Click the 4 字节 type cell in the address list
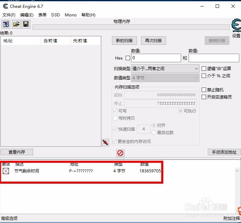The height and width of the screenshot is (223, 241). click(119, 171)
